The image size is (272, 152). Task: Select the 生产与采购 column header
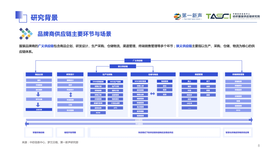(x=107, y=74)
